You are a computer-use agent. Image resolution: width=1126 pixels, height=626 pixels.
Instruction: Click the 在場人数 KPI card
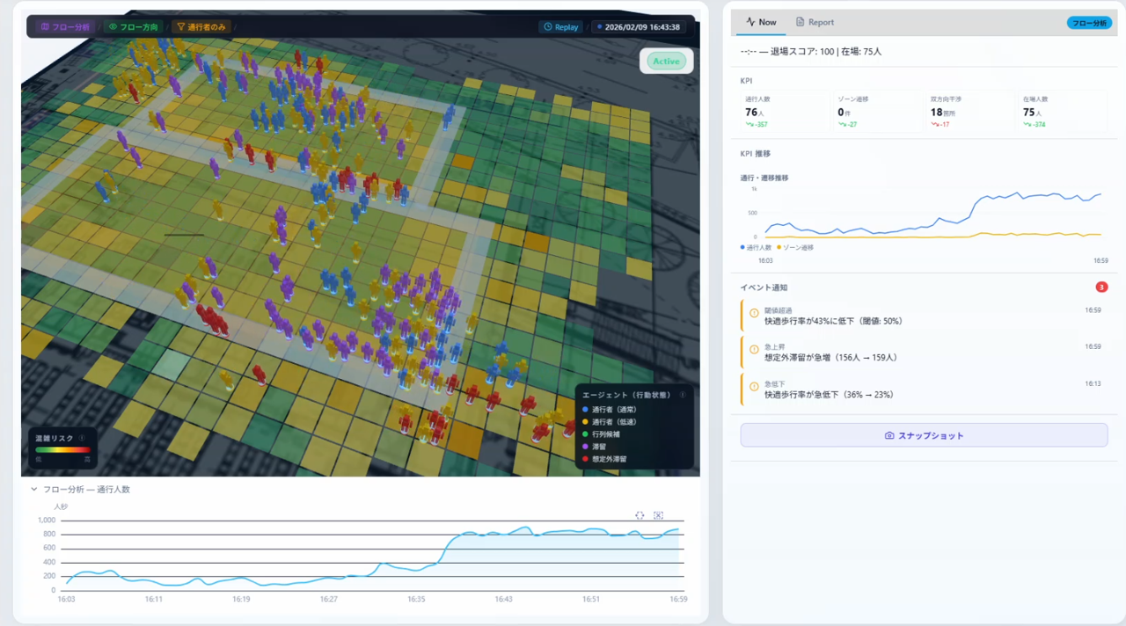tap(1064, 111)
